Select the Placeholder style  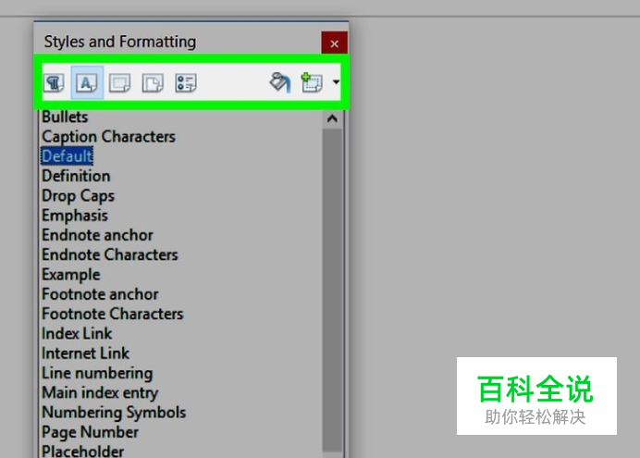(83, 452)
